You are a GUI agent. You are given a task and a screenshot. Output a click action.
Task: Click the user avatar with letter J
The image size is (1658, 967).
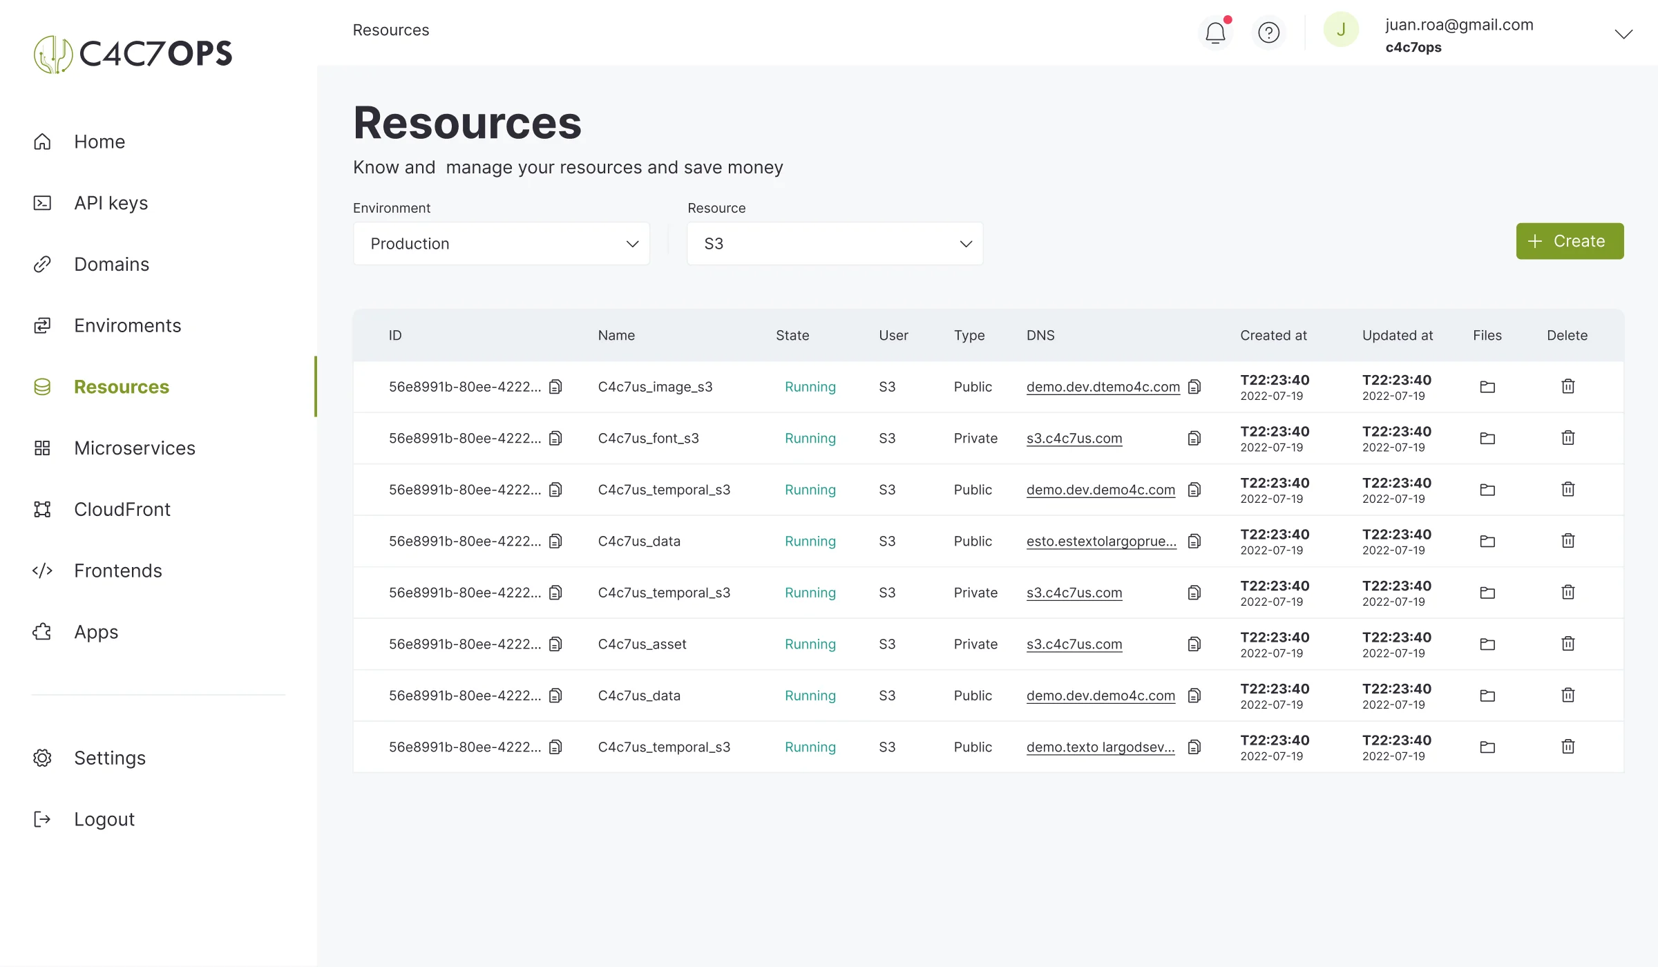(x=1341, y=30)
